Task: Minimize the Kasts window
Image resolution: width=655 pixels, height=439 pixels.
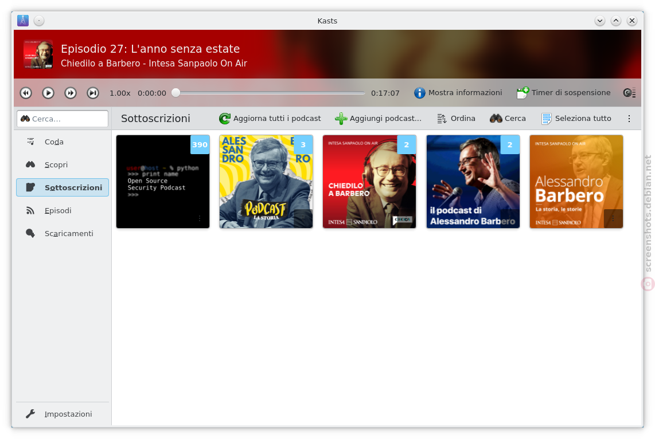Action: click(600, 21)
